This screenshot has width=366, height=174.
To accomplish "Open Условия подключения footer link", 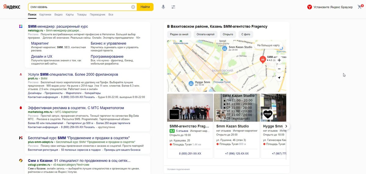I will coord(178,169).
